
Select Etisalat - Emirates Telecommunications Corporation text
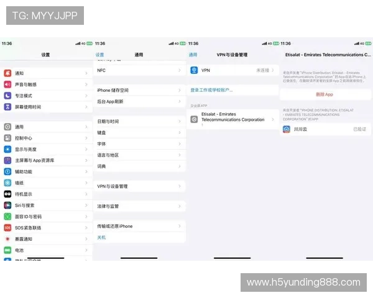point(233,117)
